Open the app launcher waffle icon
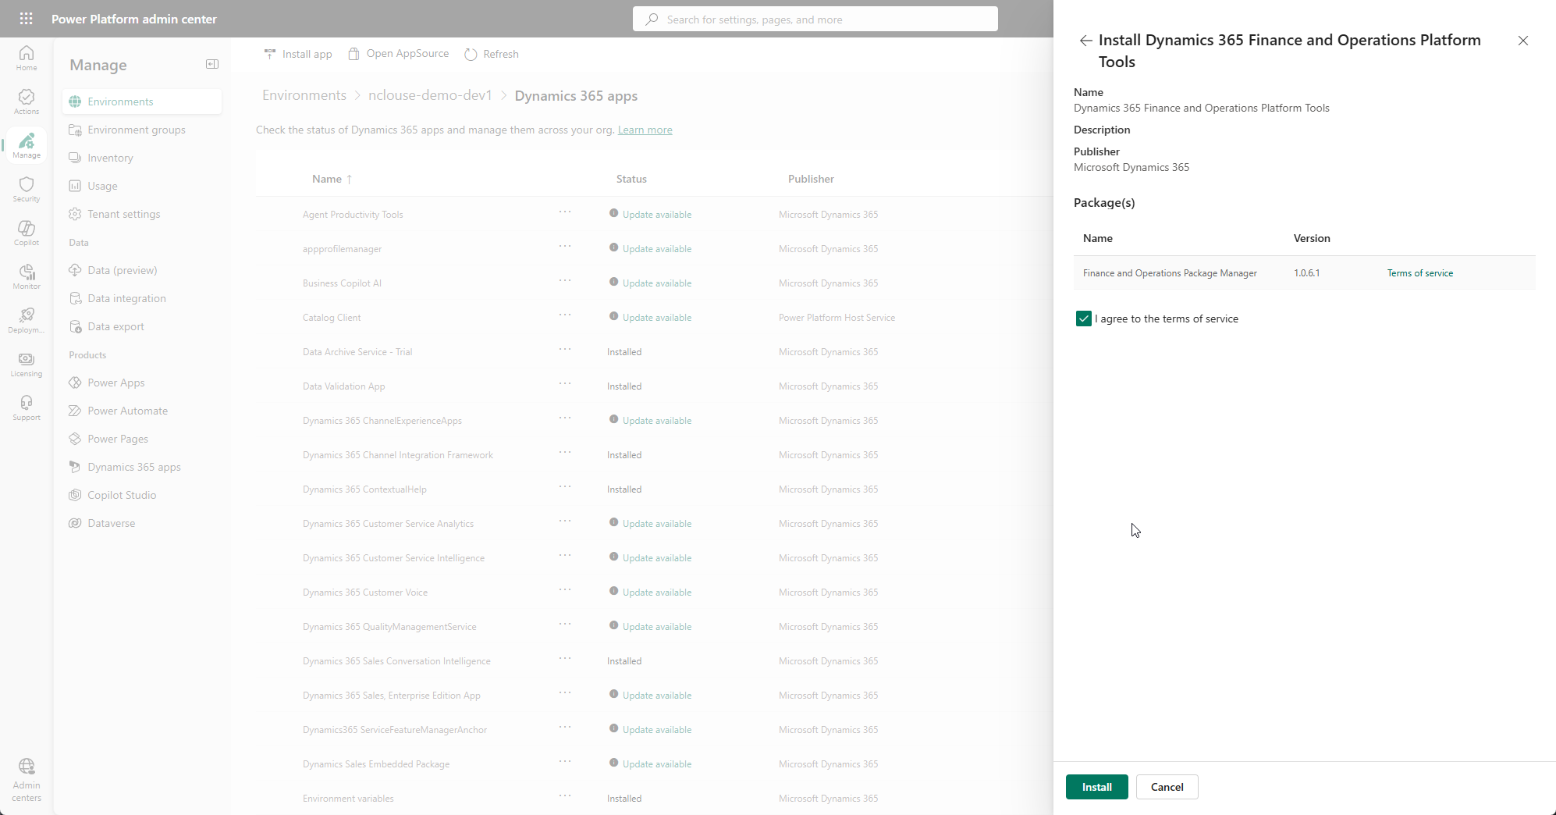Image resolution: width=1556 pixels, height=815 pixels. tap(26, 19)
